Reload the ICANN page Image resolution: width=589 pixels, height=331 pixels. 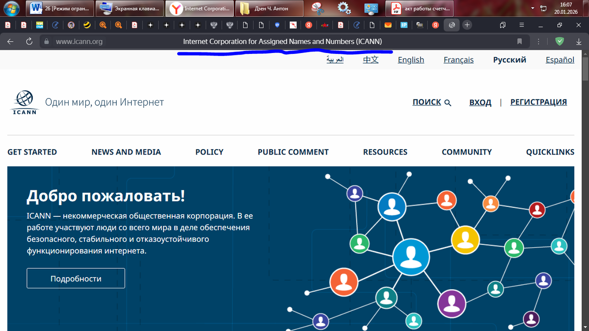tap(29, 42)
